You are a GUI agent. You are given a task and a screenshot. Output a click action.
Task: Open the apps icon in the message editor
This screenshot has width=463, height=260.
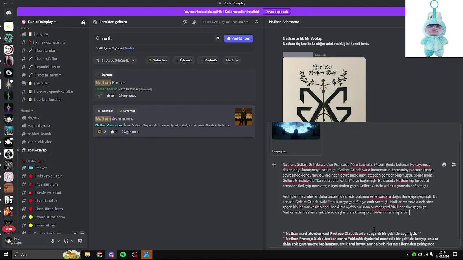(454, 165)
